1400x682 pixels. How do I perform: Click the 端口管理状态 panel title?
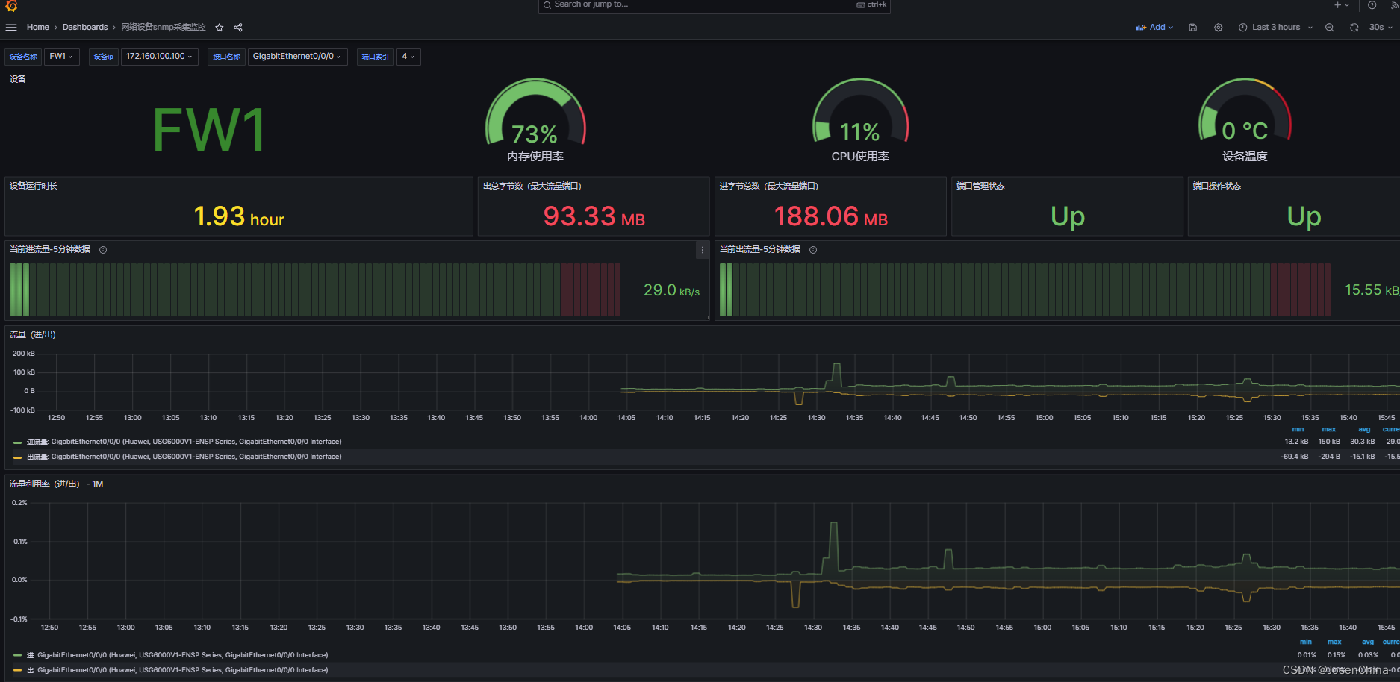click(980, 186)
